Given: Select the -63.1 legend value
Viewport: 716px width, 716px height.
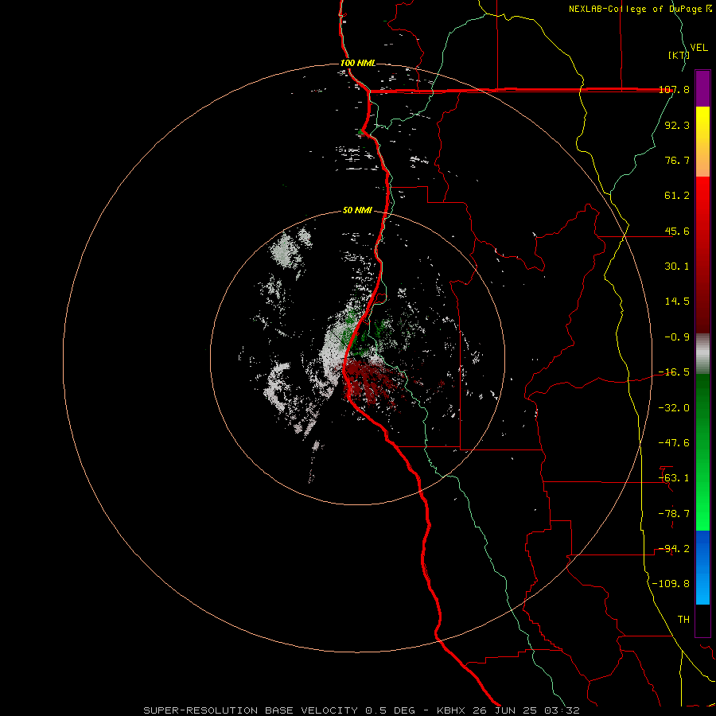Looking at the screenshot, I should pos(675,478).
